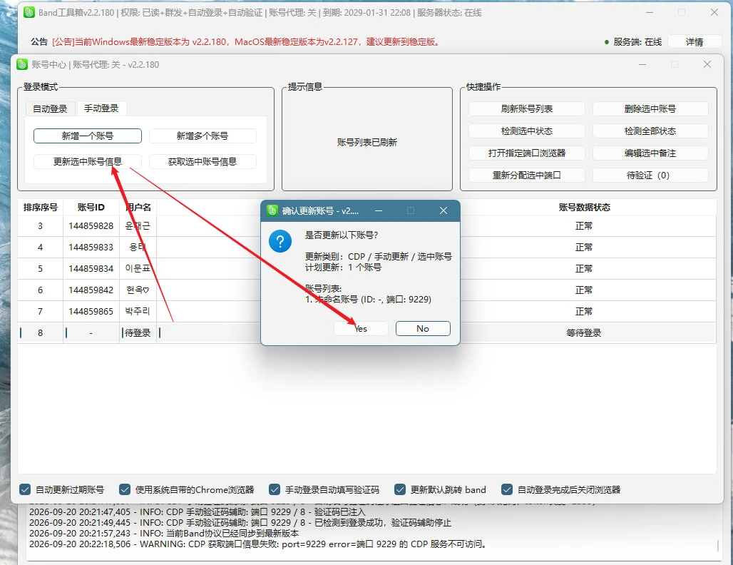Click the 账号数据状态 column header
Screen dimensions: 733x565
tap(585, 207)
